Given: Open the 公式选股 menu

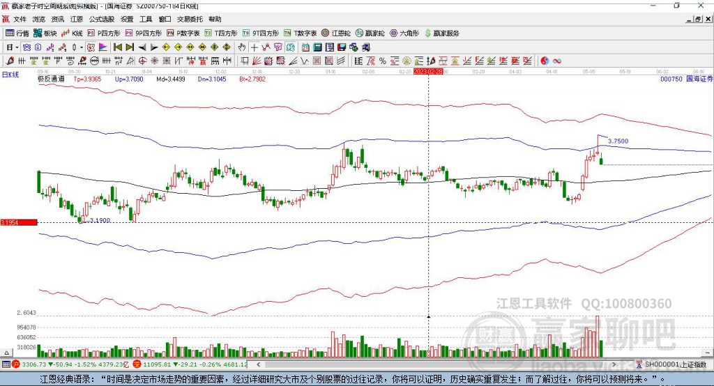Looking at the screenshot, I should [x=102, y=19].
